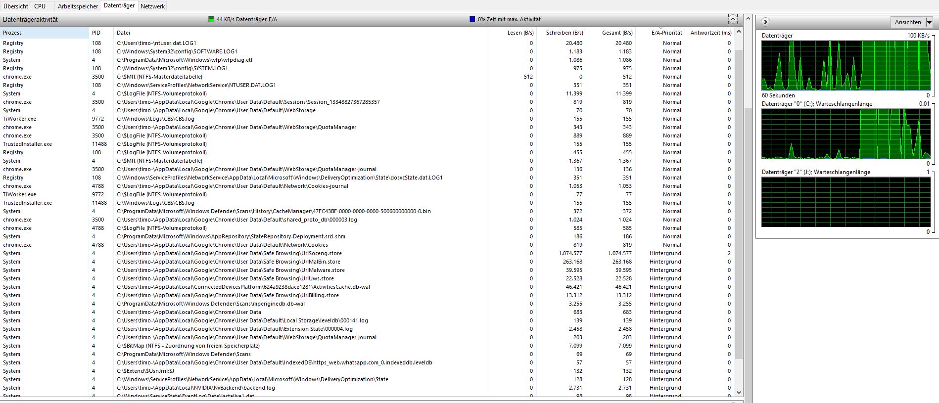Select the SOFTWARE.LOG1 file row
939x403 pixels.
tap(367, 51)
